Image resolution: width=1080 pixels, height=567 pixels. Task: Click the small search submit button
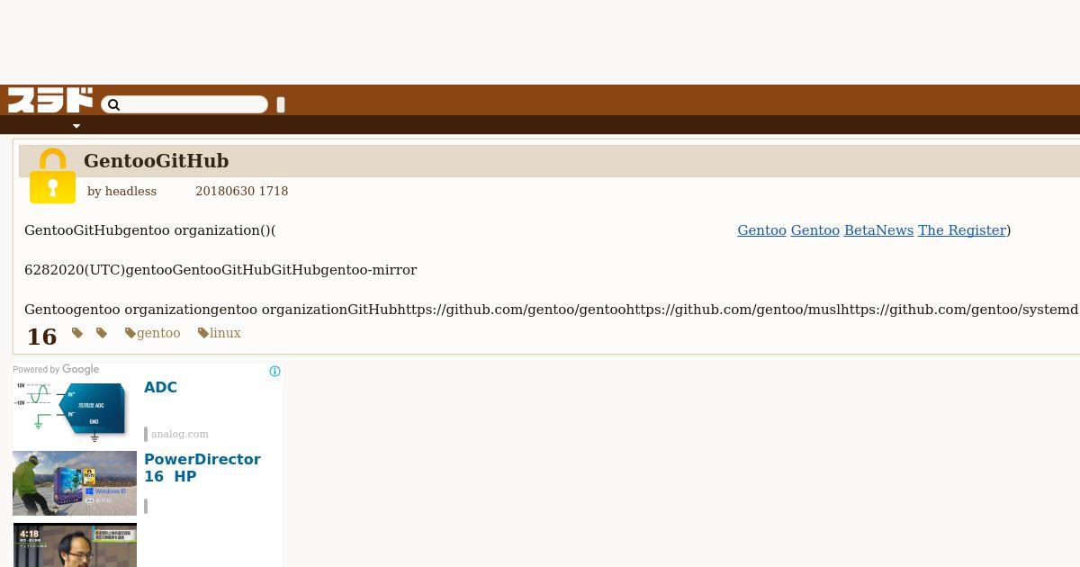pyautogui.click(x=281, y=104)
